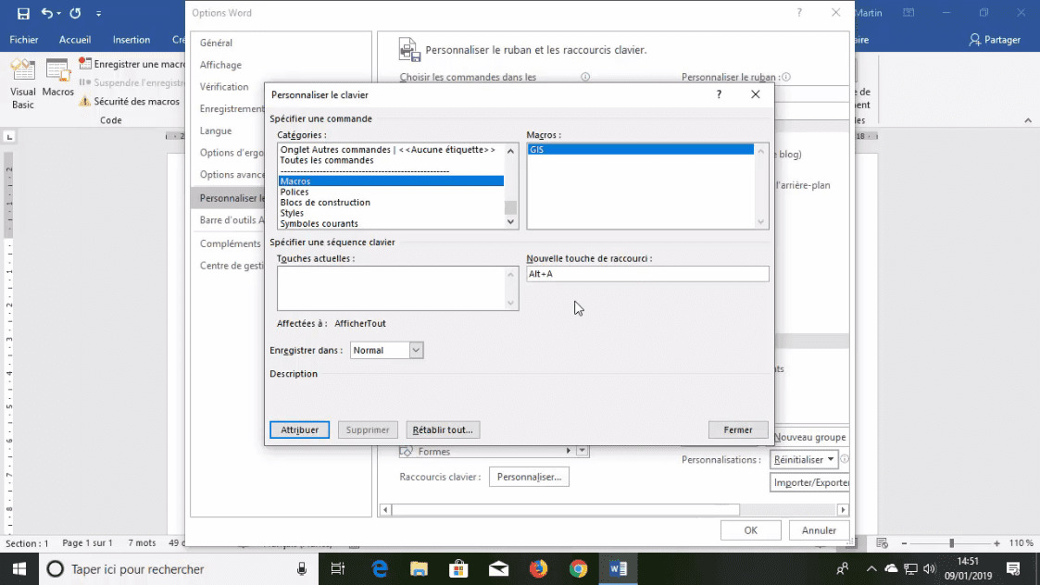Click the Undo icon in the quick access toolbar

point(47,13)
